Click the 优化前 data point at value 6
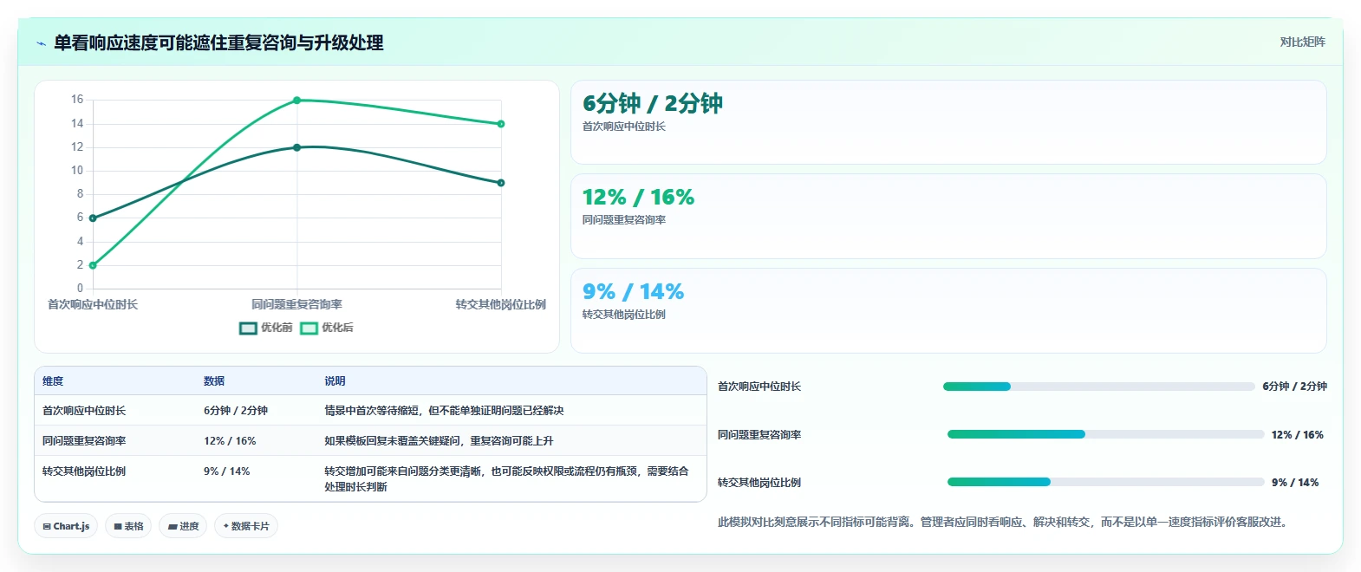Screen dimensions: 1361x572 coord(93,218)
